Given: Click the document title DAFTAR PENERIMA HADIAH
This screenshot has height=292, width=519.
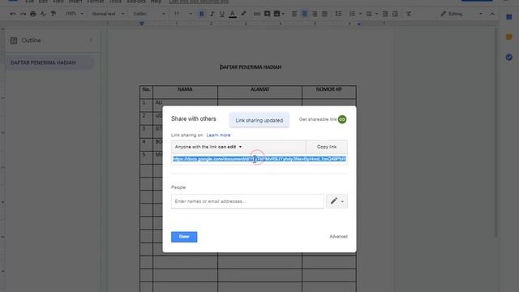Looking at the screenshot, I should coord(251,67).
